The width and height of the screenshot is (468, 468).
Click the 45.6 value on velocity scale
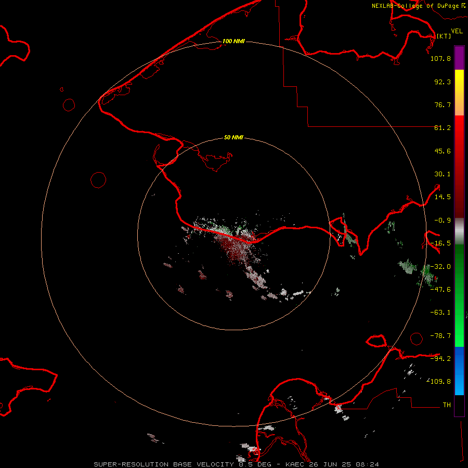click(x=443, y=151)
